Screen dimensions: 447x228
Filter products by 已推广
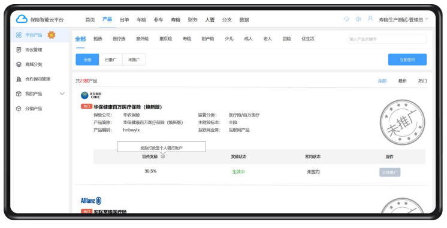click(111, 60)
